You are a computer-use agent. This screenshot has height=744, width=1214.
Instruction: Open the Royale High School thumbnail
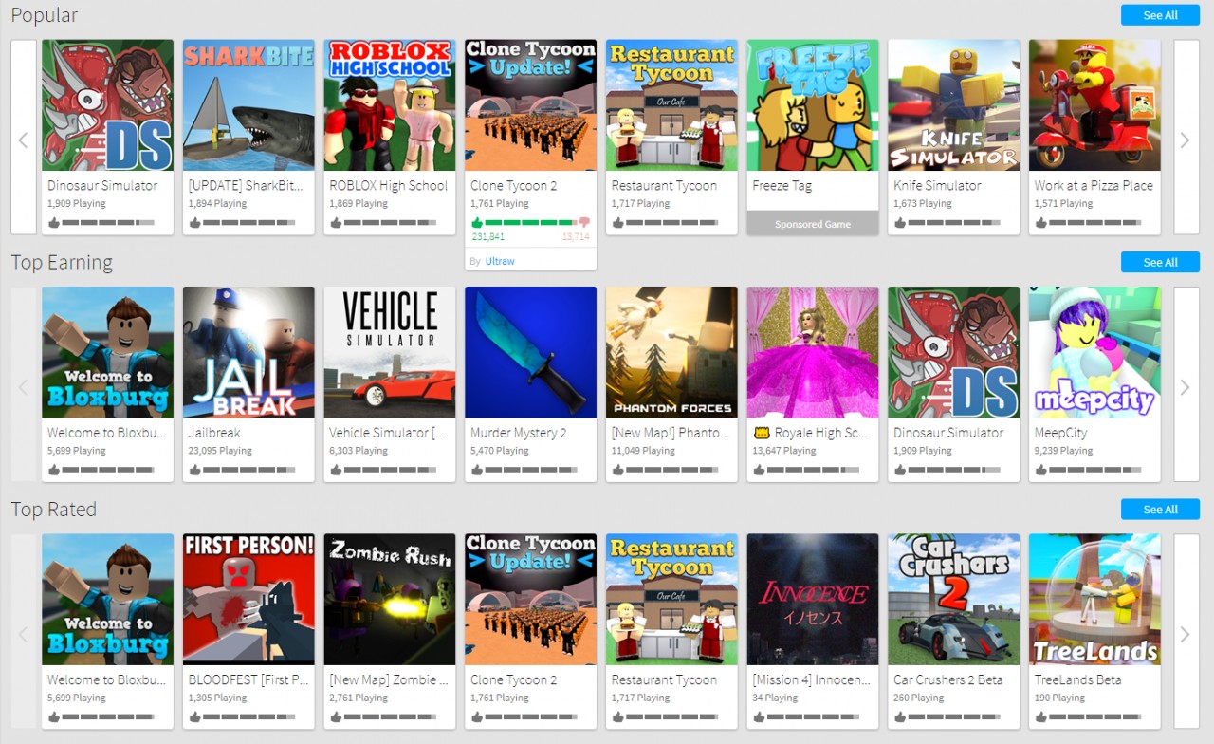[x=813, y=352]
